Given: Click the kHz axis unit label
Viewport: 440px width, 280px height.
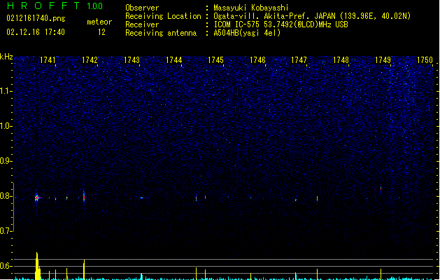Looking at the screenshot, I should click(6, 57).
